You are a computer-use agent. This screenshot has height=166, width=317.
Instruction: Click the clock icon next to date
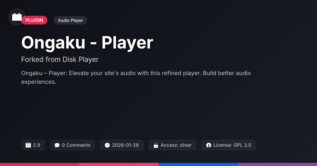coord(107,145)
